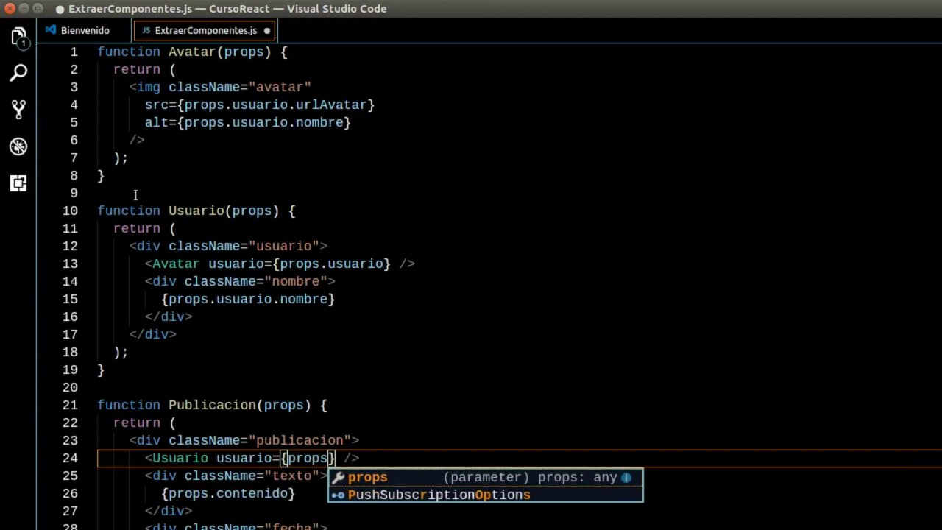Click the unsaved dot on ExtraerComponentes.js tab
Image resolution: width=942 pixels, height=530 pixels.
click(267, 31)
